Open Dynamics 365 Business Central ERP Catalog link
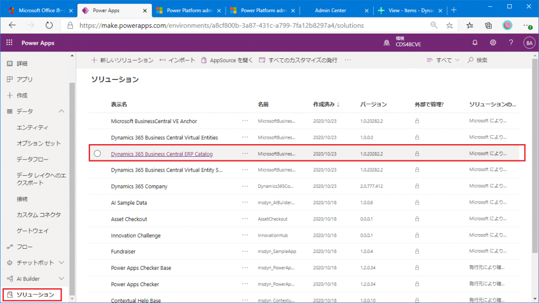This screenshot has width=539, height=303. [x=162, y=154]
